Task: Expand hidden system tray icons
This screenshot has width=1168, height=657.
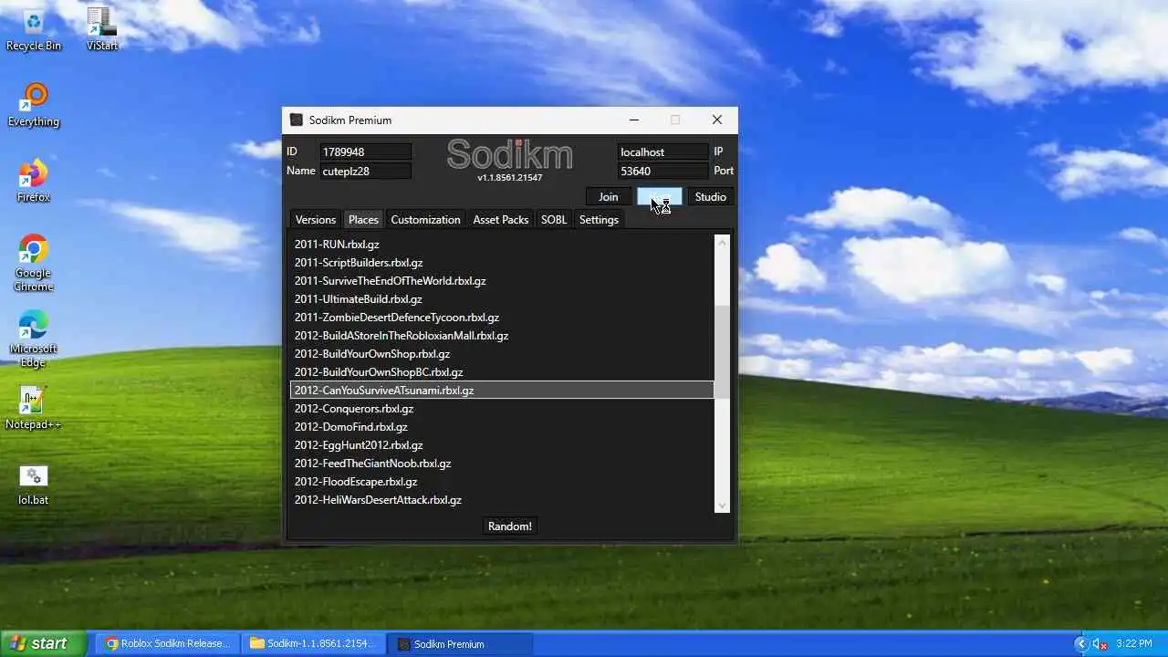Action: [x=1081, y=643]
